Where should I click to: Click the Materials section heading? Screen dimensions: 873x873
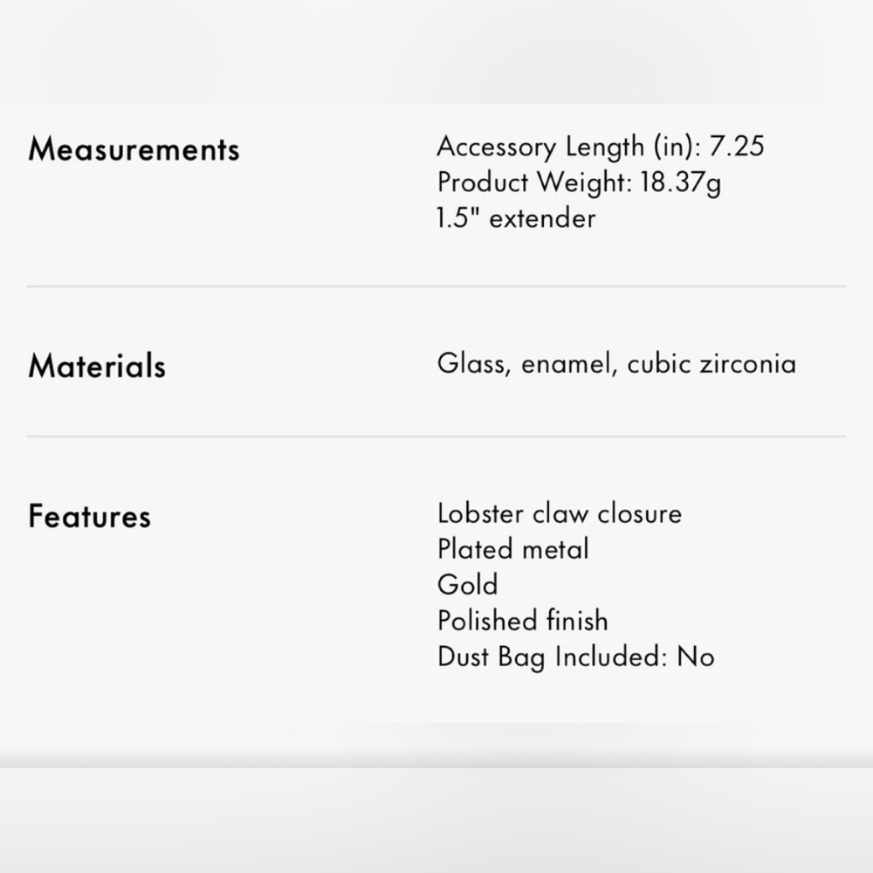click(x=97, y=366)
